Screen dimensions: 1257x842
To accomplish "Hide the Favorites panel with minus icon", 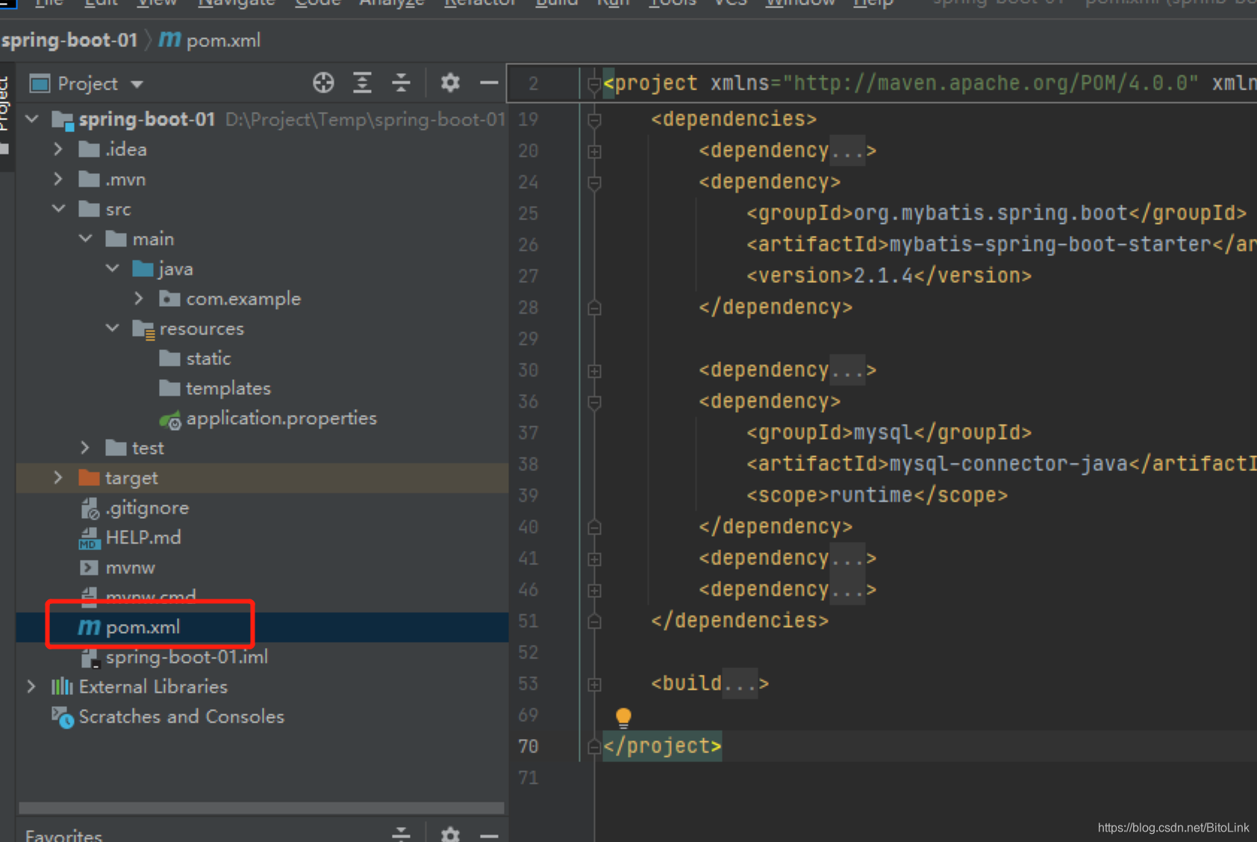I will pos(489,835).
